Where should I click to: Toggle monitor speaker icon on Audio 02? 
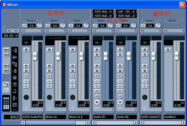120,96
